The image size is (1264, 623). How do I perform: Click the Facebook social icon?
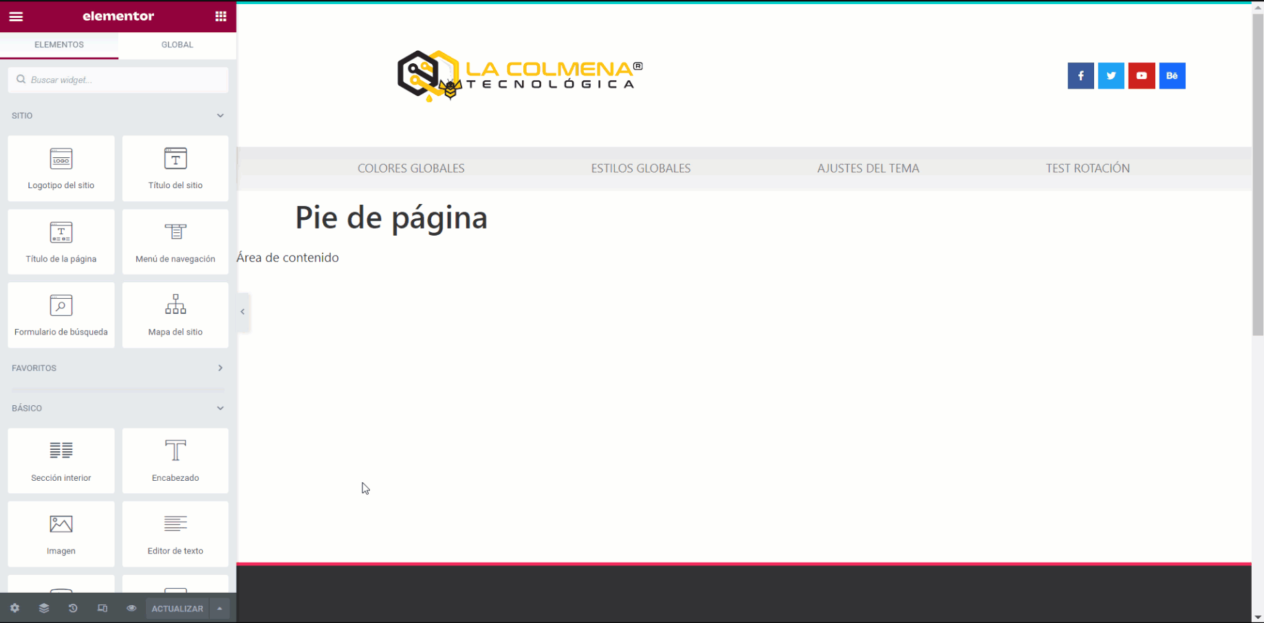(x=1080, y=76)
